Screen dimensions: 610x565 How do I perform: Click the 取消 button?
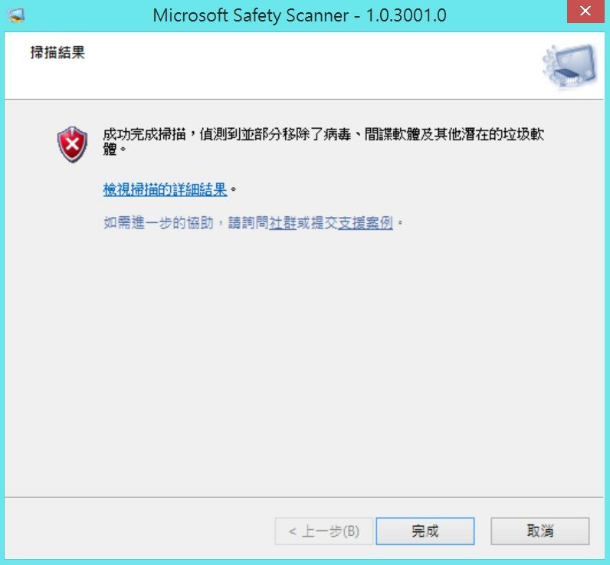540,531
